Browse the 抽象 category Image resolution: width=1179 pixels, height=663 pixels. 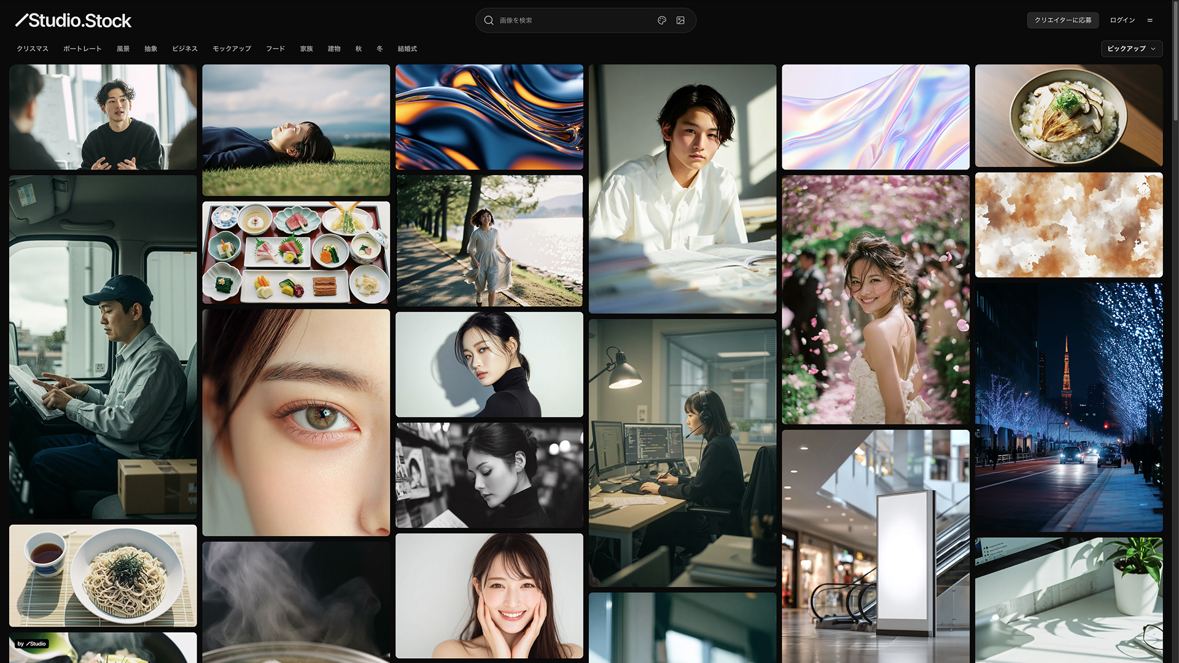click(150, 48)
